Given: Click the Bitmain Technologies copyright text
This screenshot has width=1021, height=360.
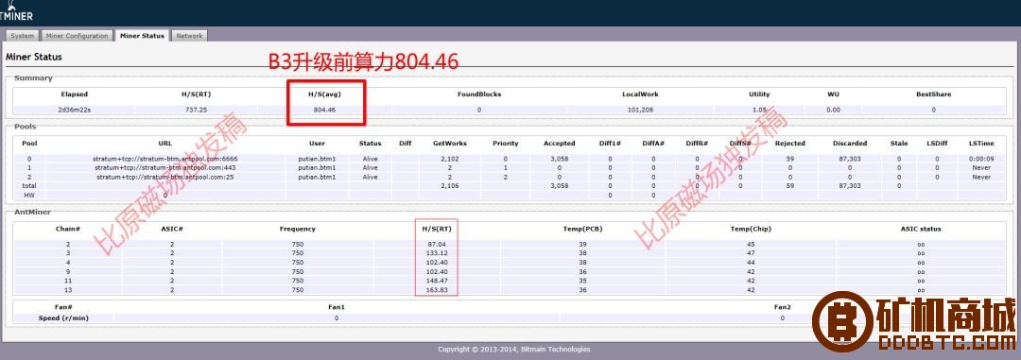Looking at the screenshot, I should [x=513, y=350].
